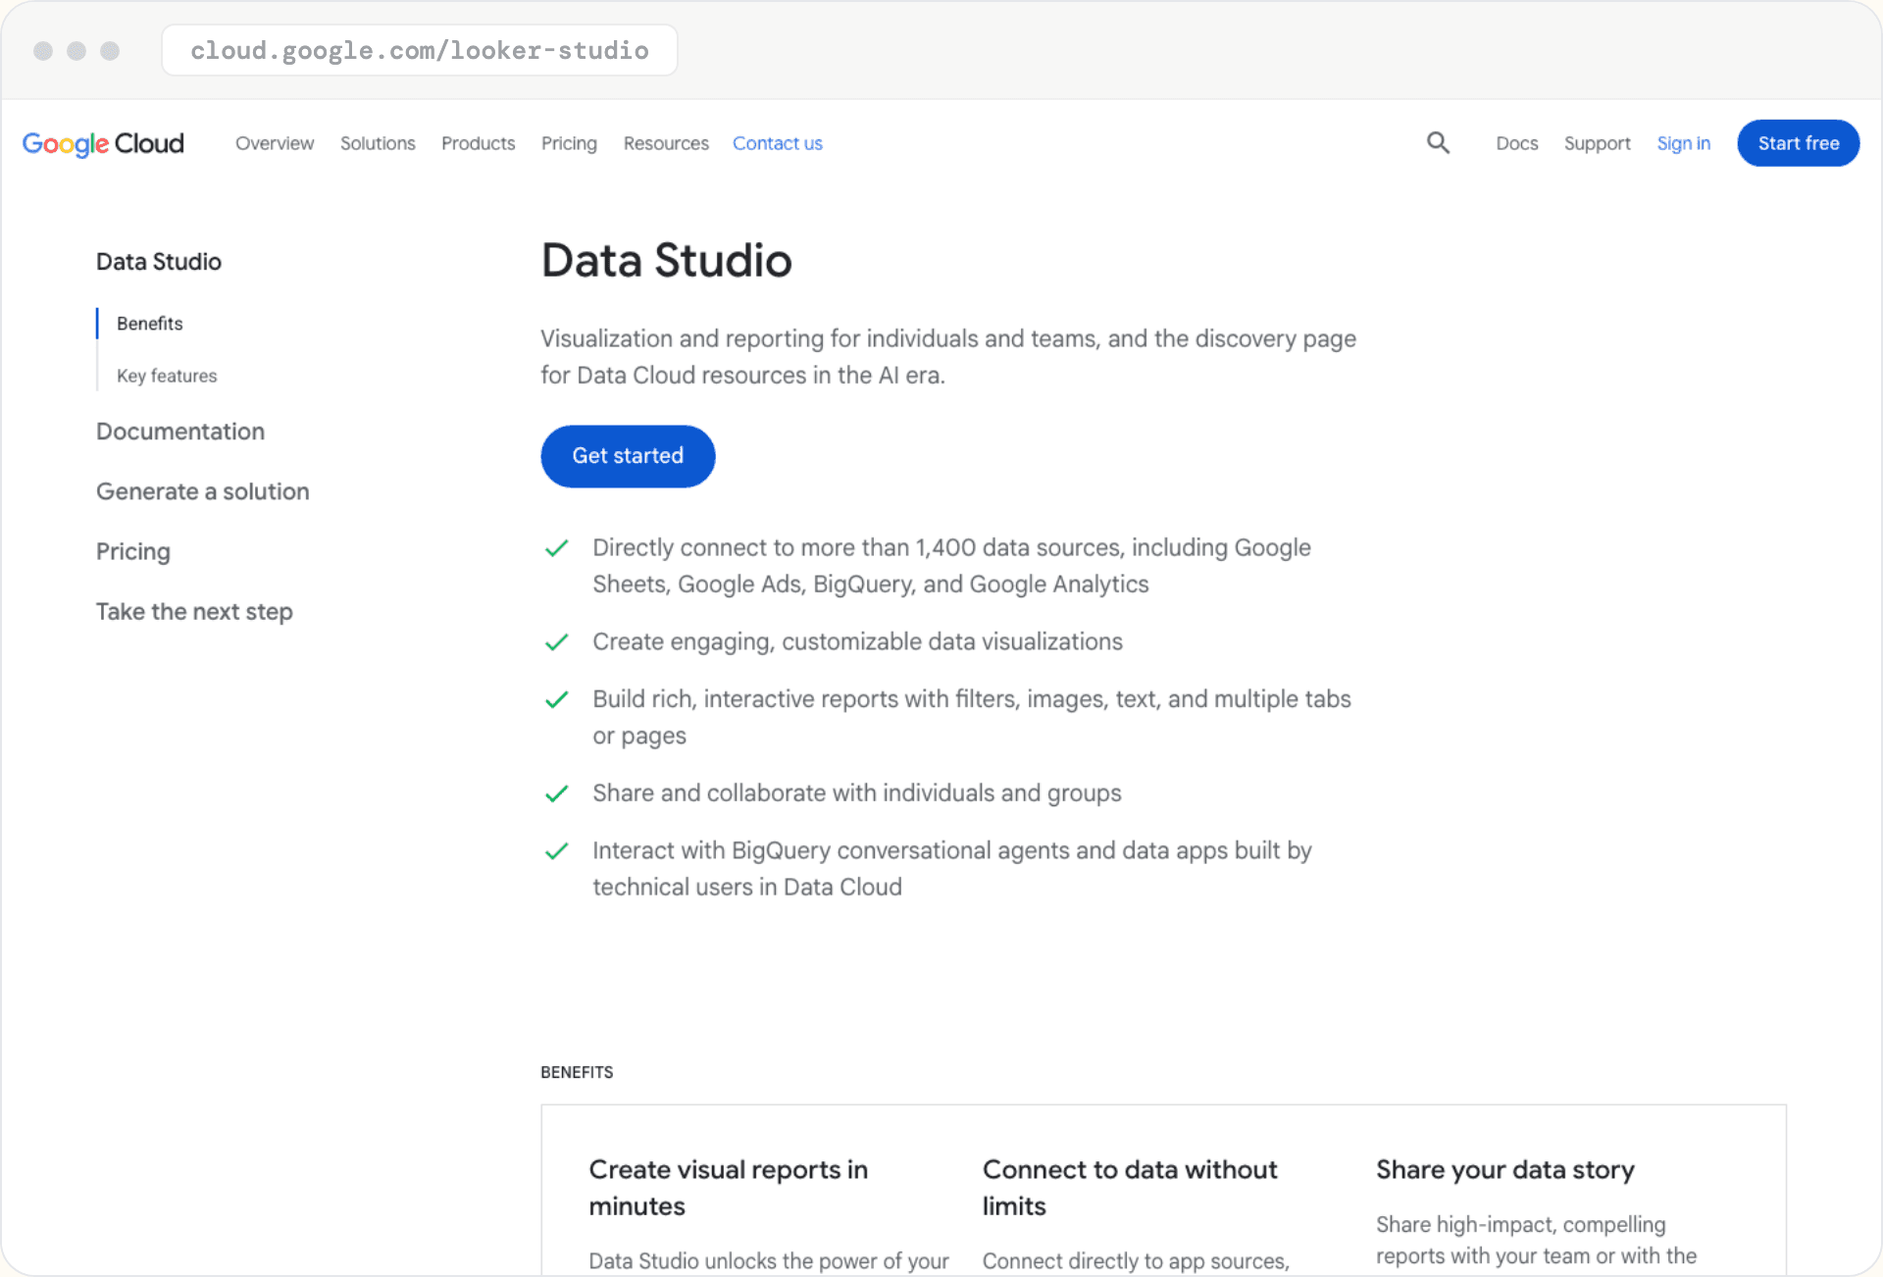Image resolution: width=1883 pixels, height=1277 pixels.
Task: Click the BENEFITS section label
Action: 577,1072
